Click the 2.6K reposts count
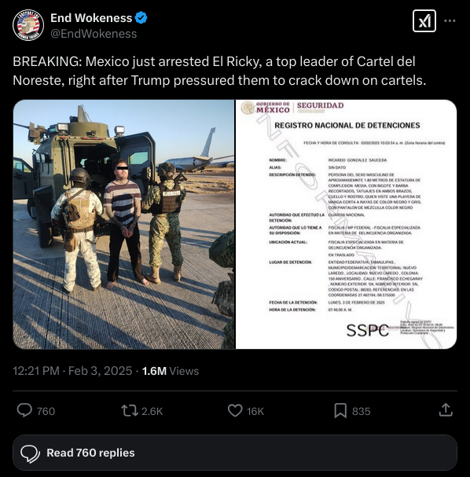The height and width of the screenshot is (477, 470). tap(152, 411)
